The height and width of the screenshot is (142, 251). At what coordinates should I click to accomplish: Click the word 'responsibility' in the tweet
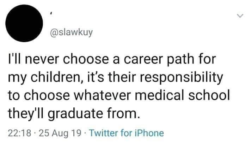pyautogui.click(x=181, y=77)
